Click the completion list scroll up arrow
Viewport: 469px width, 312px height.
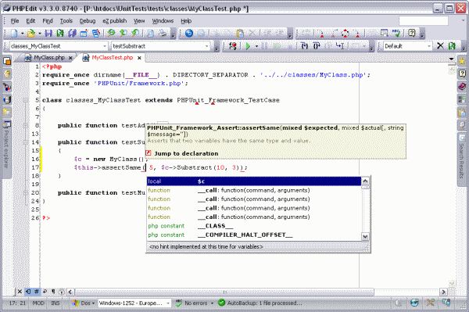(365, 181)
